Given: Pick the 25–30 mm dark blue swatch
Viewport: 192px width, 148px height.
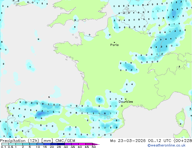Looking at the screenshot, I should point(61,144).
